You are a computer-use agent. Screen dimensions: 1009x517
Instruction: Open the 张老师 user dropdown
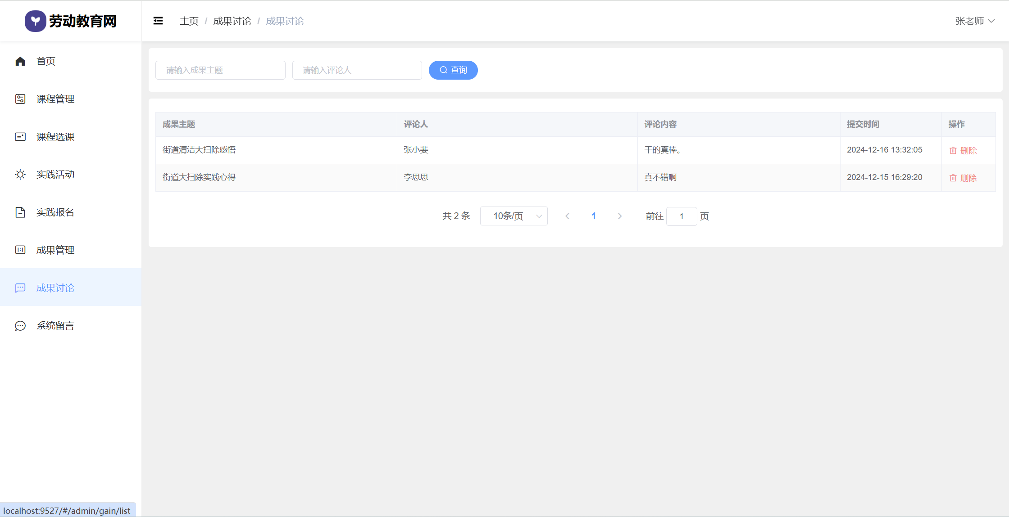974,21
